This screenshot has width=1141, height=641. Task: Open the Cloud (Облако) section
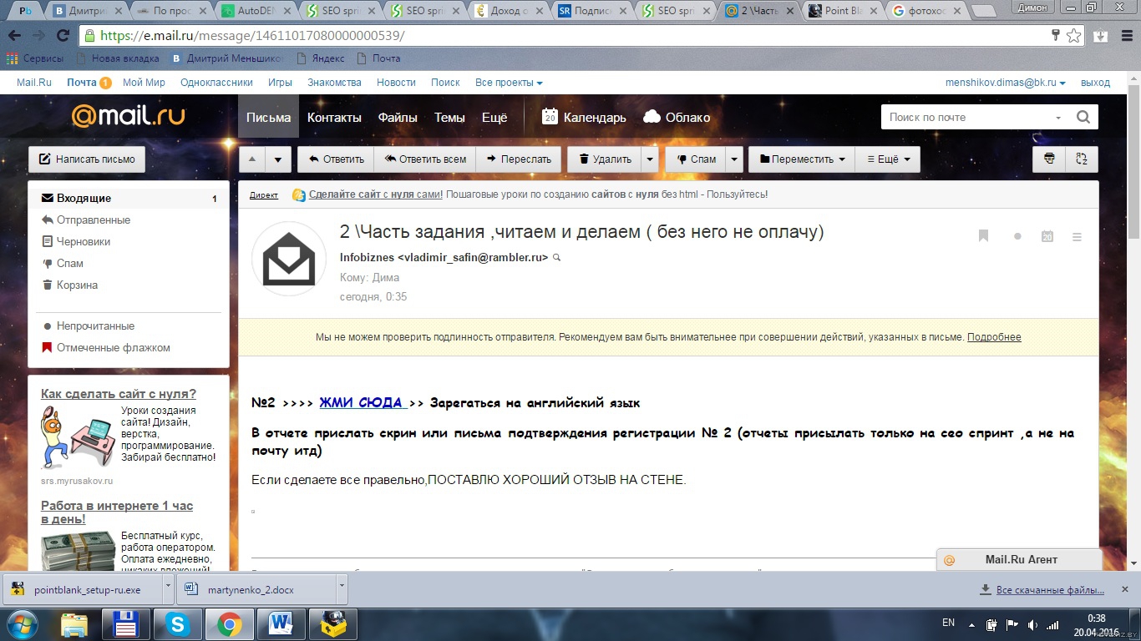677,117
